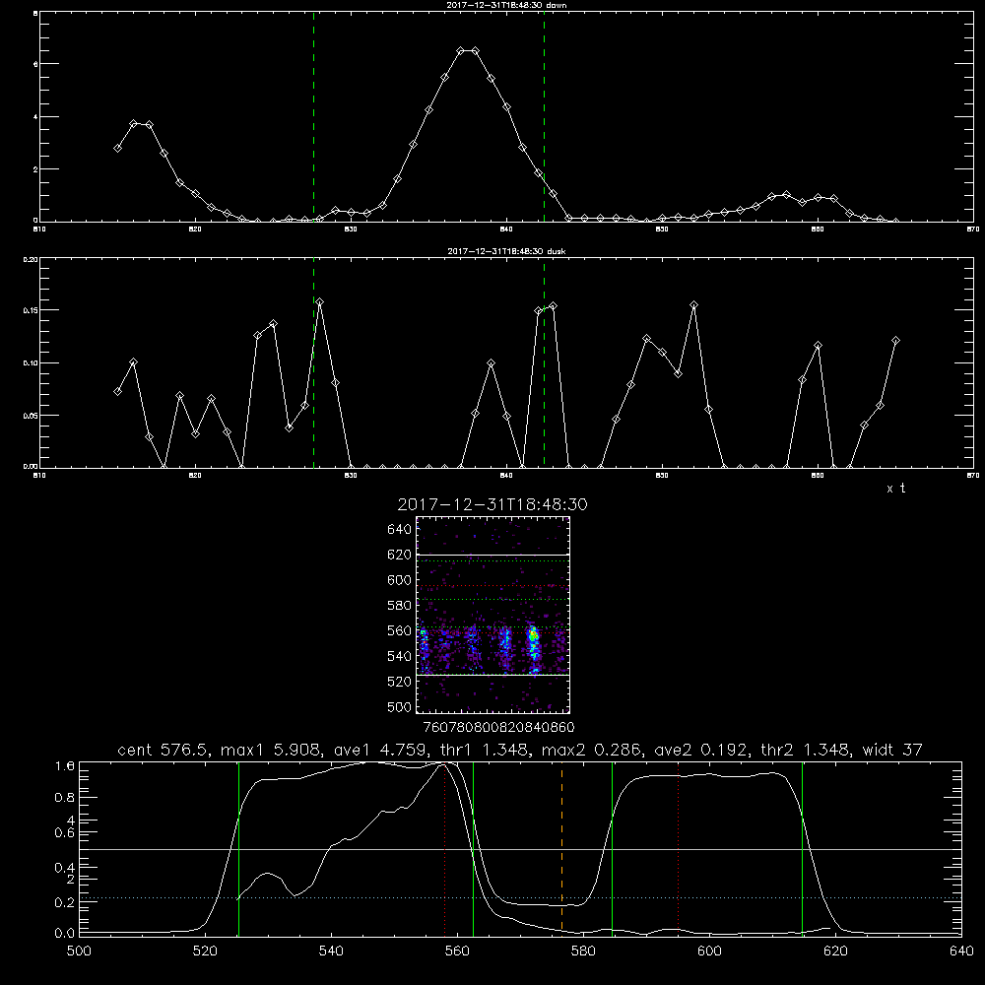Click the "1.6" y-axis label of the bottom plot

[65, 766]
